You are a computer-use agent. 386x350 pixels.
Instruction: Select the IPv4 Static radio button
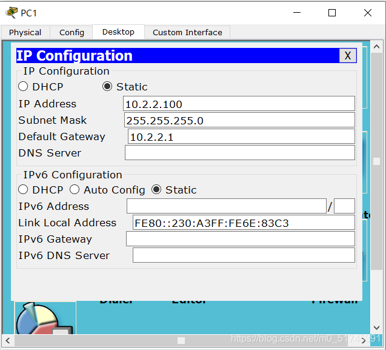pyautogui.click(x=107, y=87)
